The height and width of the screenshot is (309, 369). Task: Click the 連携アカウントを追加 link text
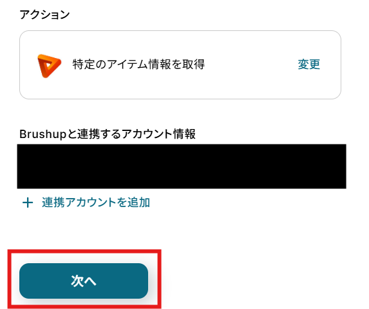(x=96, y=203)
